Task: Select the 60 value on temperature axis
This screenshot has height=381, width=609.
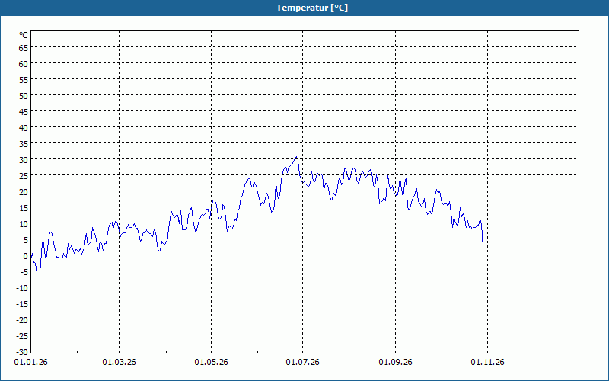Action: (24, 64)
